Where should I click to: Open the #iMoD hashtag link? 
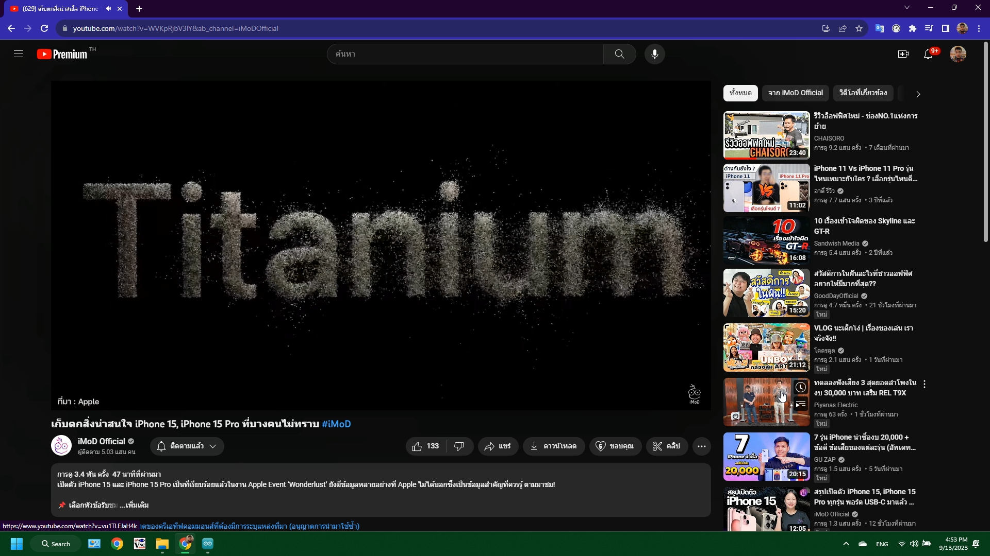pos(336,424)
